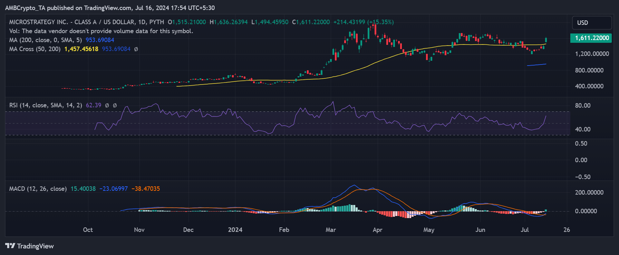619x255 pixels.
Task: Select the MA (200, close, 0, SMA, 5) legend
Action: tap(46, 40)
